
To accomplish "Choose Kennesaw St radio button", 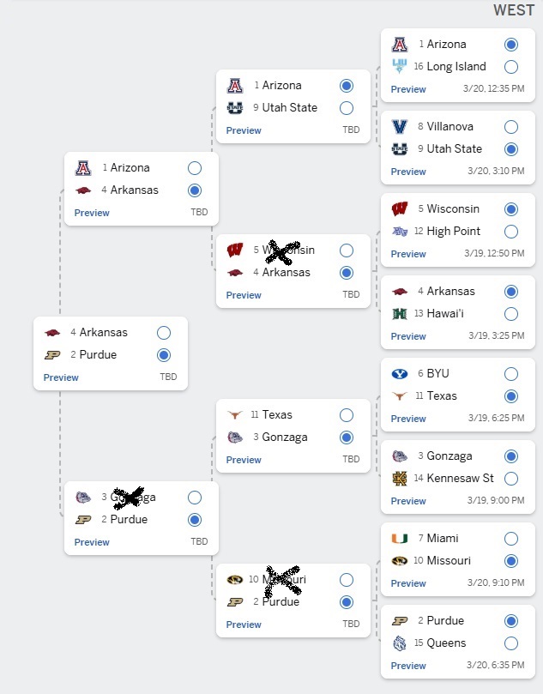I will coord(511,478).
